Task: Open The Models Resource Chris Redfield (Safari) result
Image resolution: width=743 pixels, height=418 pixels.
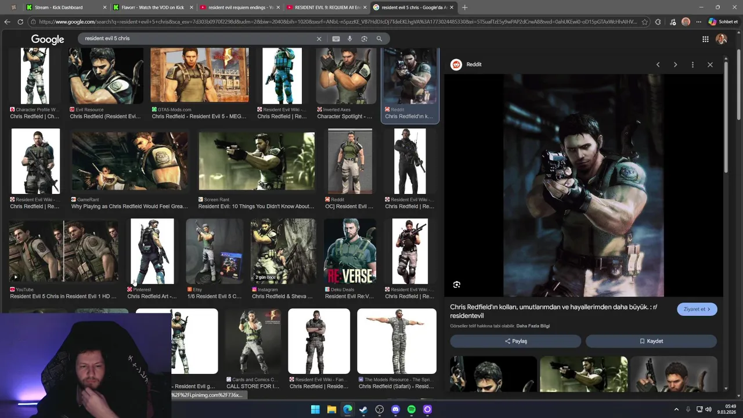Action: 396,349
